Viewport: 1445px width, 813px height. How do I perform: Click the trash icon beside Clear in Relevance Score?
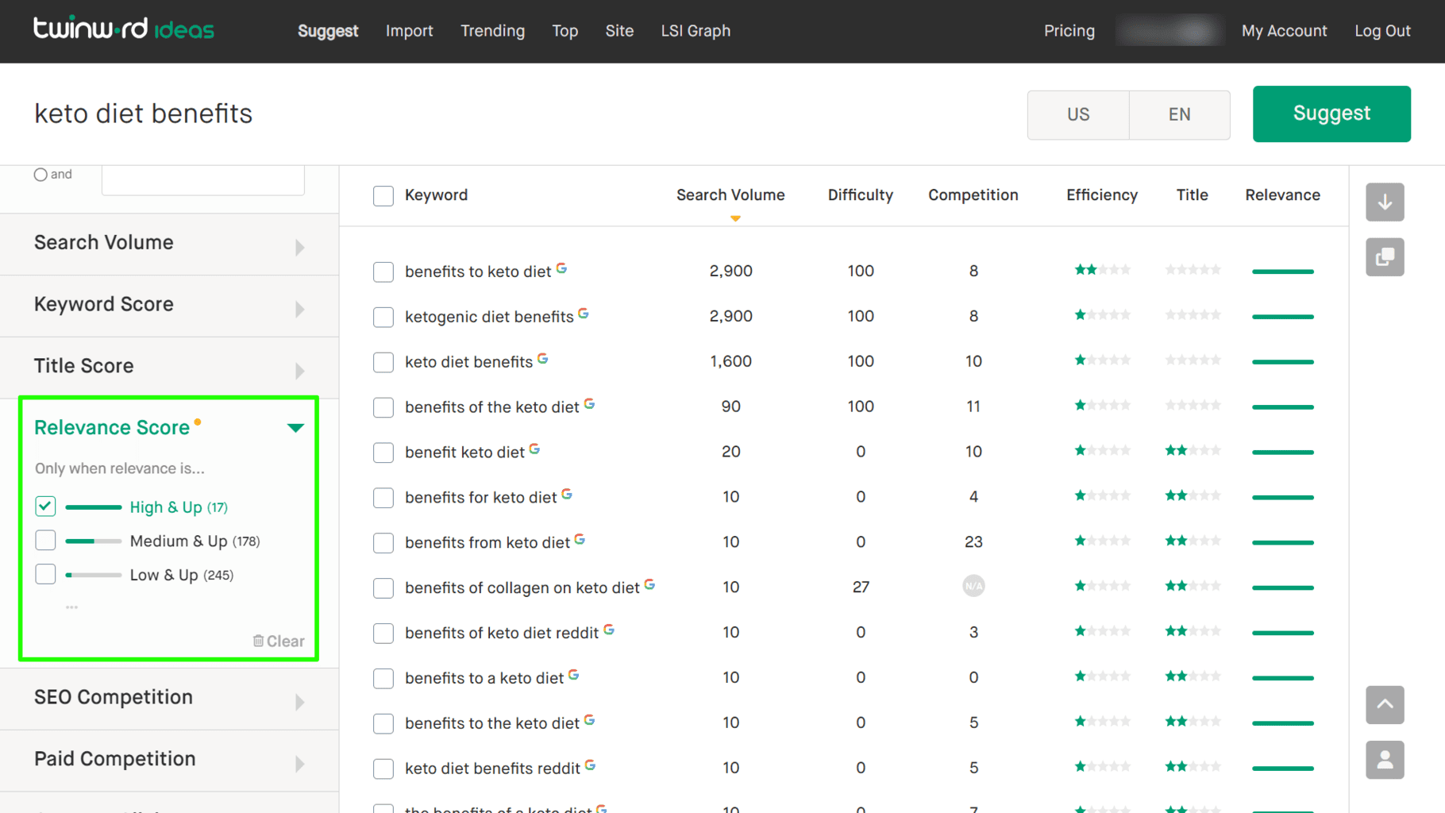click(258, 641)
